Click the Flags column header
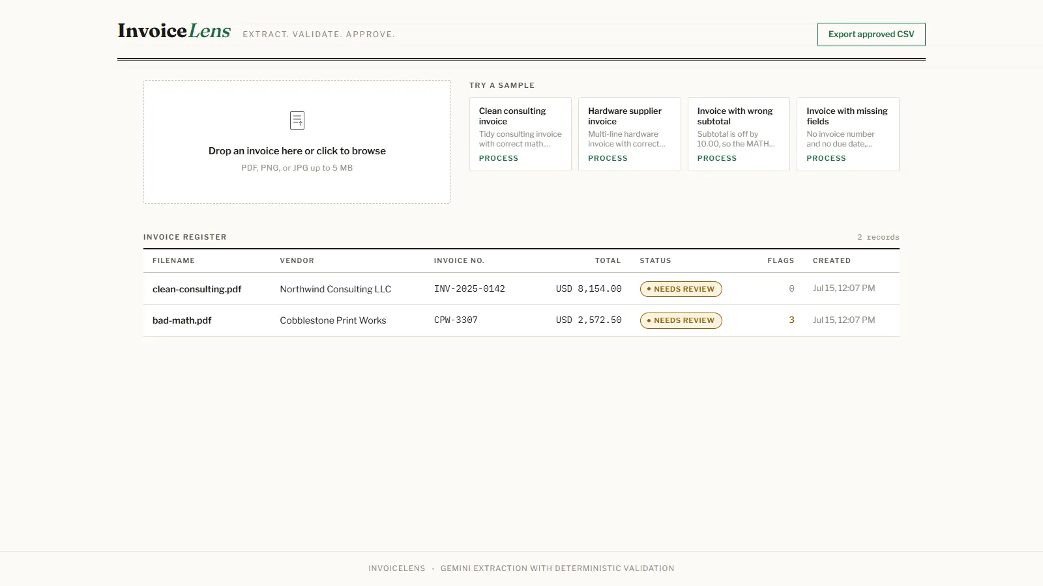Image resolution: width=1043 pixels, height=586 pixels. 780,260
